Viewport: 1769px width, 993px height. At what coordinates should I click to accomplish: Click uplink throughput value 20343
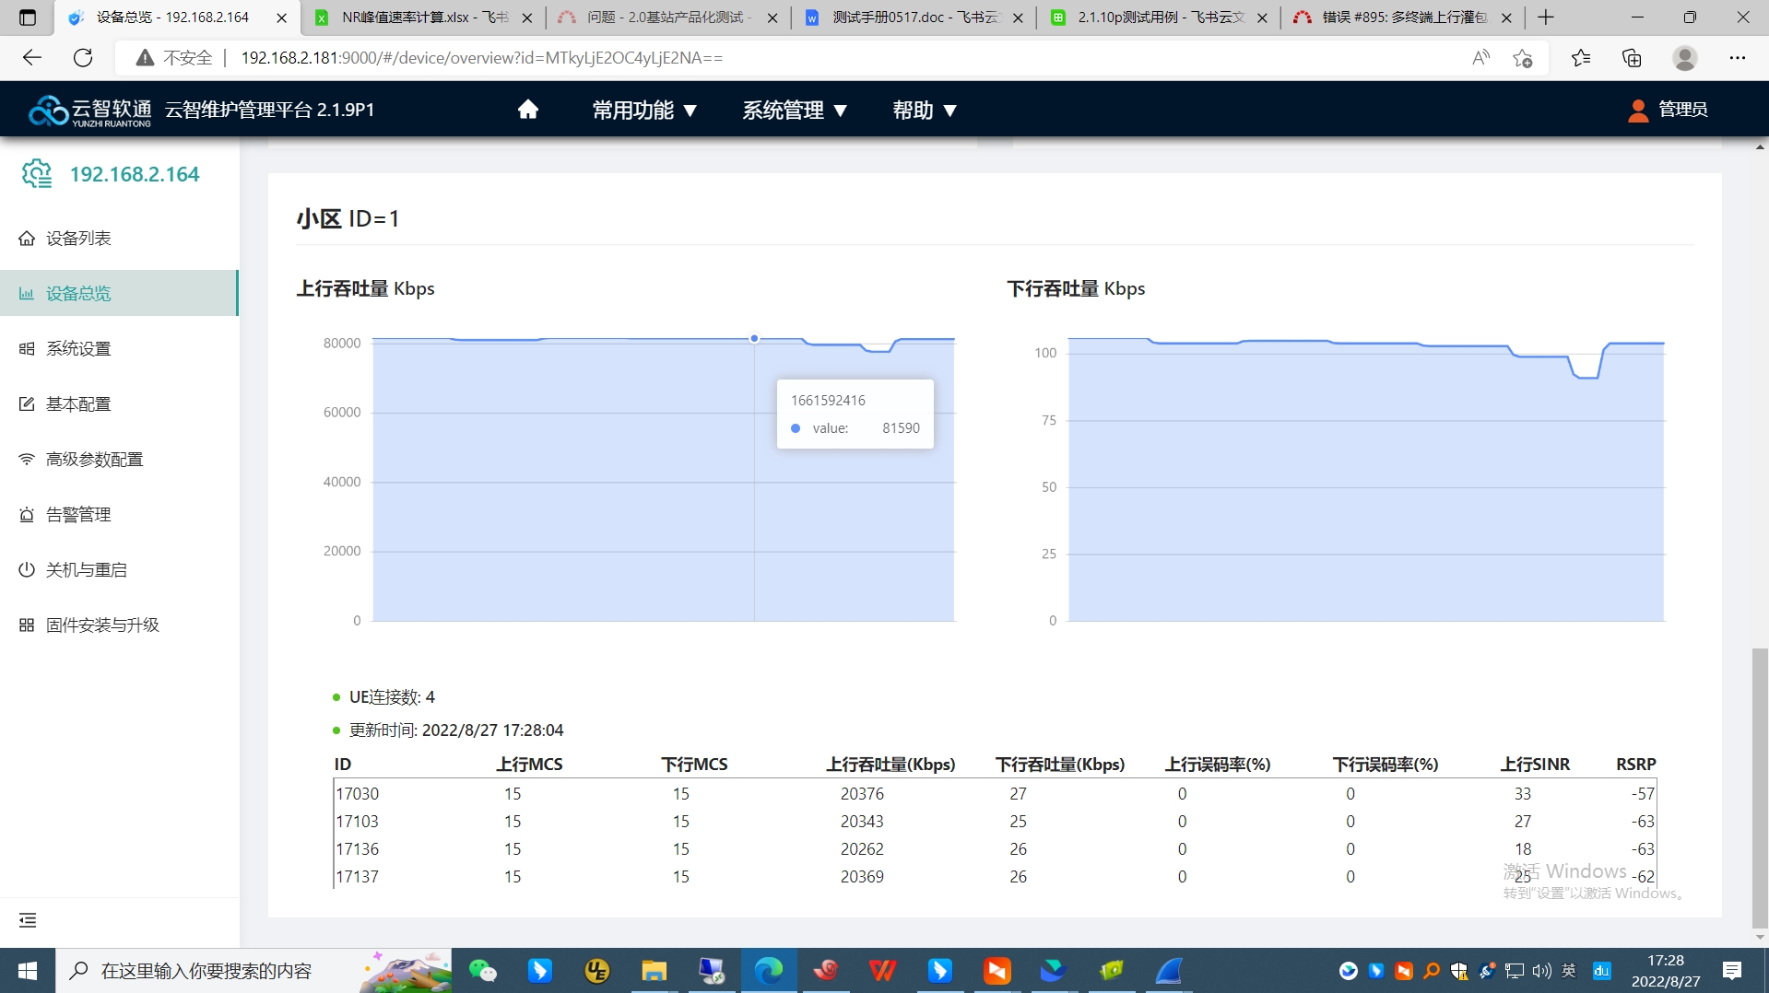(x=862, y=822)
